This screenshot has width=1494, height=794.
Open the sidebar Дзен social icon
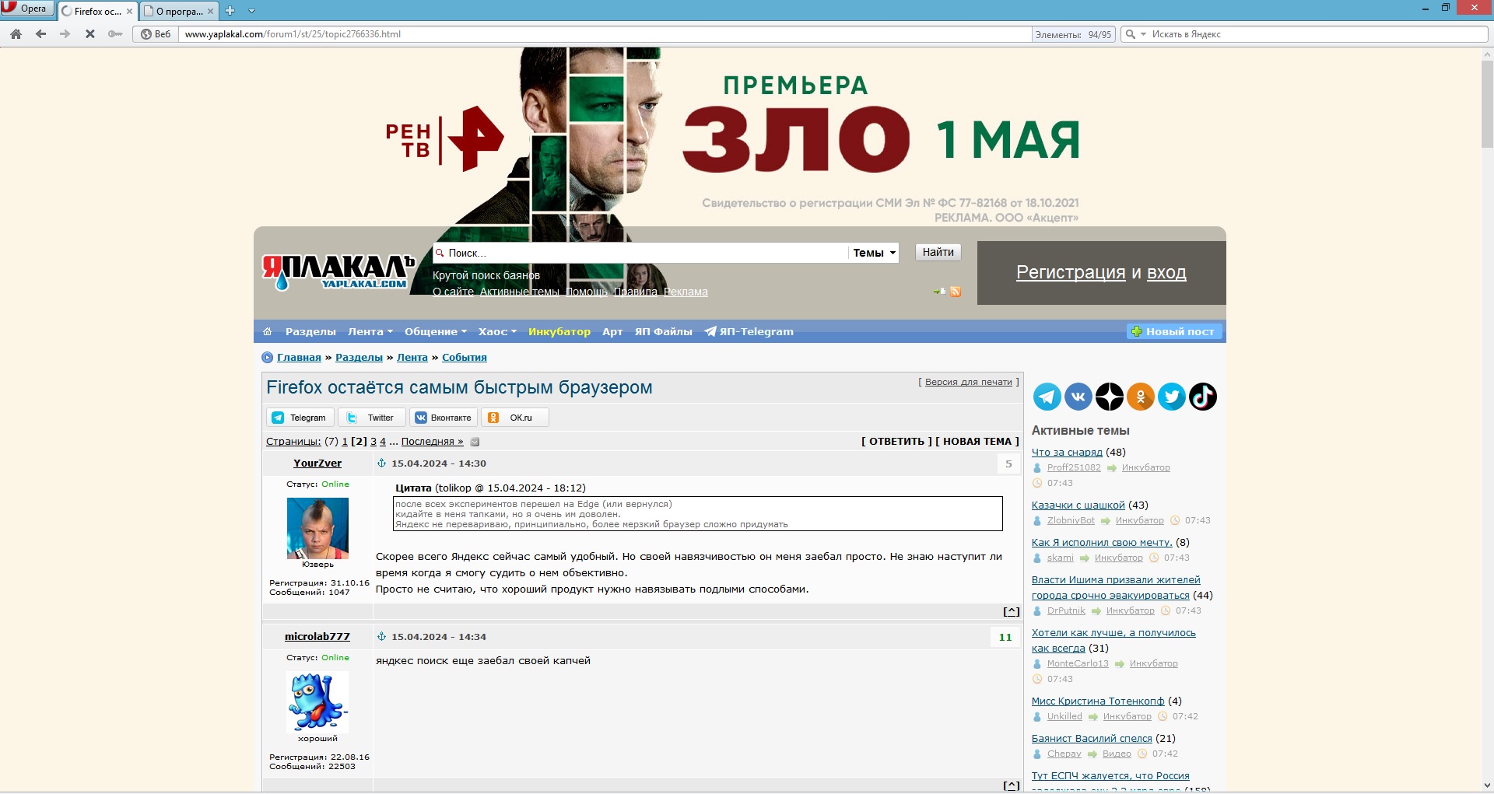tap(1110, 397)
